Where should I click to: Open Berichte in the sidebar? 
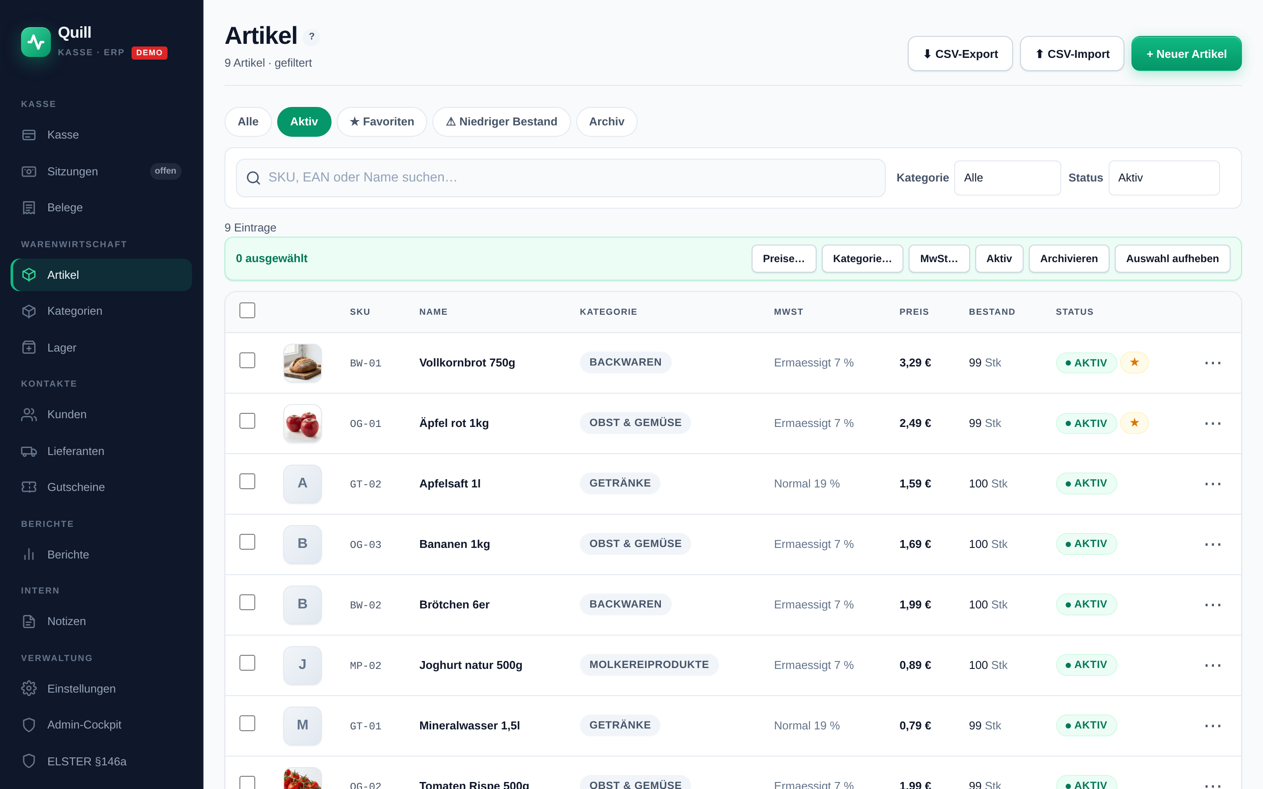click(101, 554)
